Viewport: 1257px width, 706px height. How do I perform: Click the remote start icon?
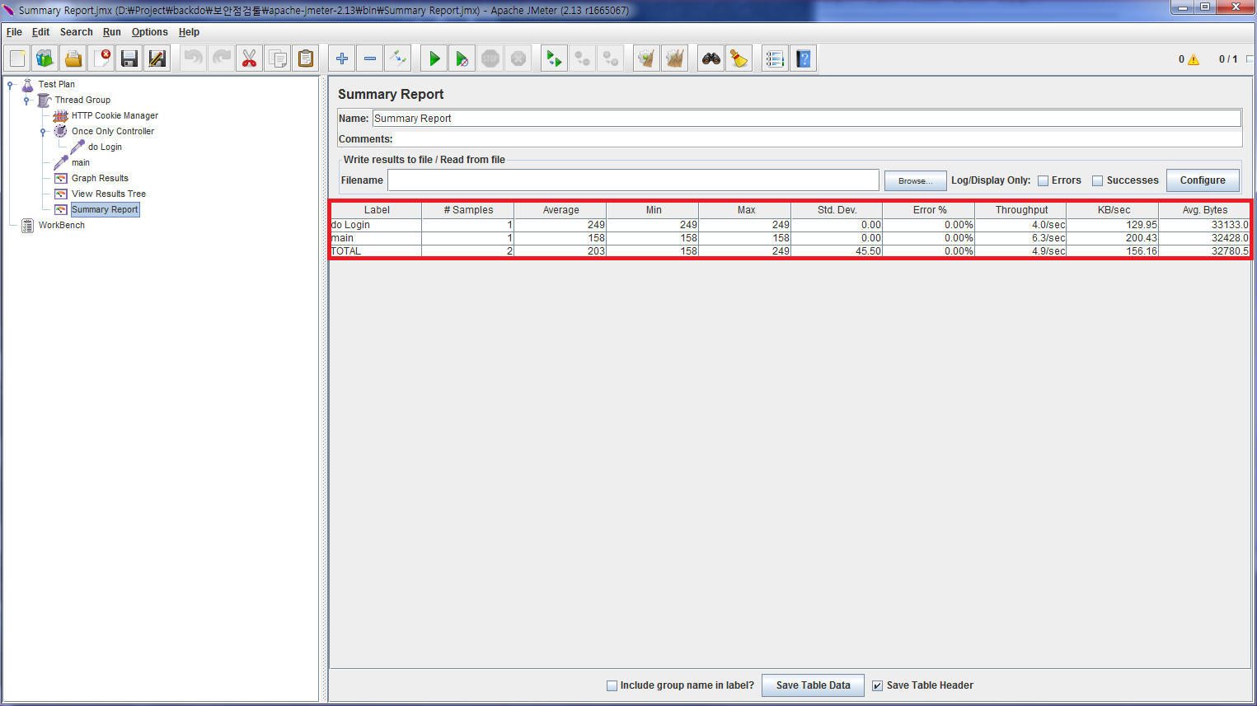(x=554, y=58)
